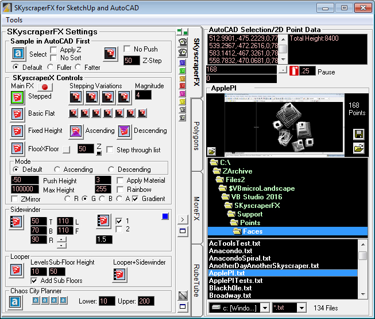Viewport: 375px width, 319px height.
Task: Open the c: [Windo...] drive dropdown
Action: [x=265, y=308]
